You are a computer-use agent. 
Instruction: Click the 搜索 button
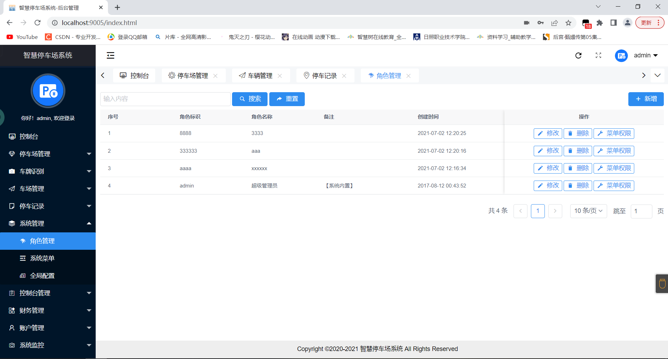tap(250, 99)
